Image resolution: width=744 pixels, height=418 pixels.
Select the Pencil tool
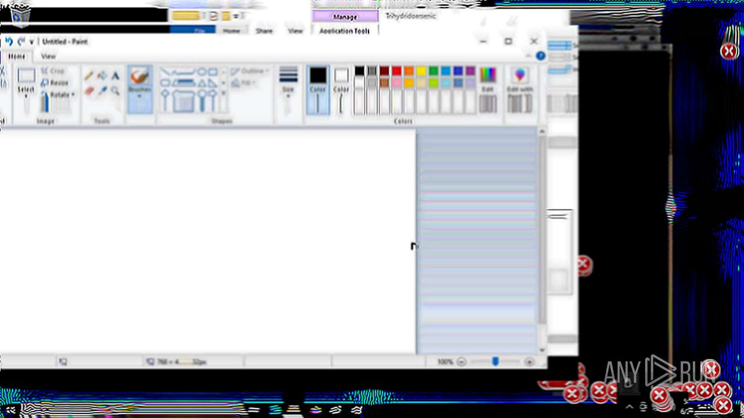(x=89, y=75)
